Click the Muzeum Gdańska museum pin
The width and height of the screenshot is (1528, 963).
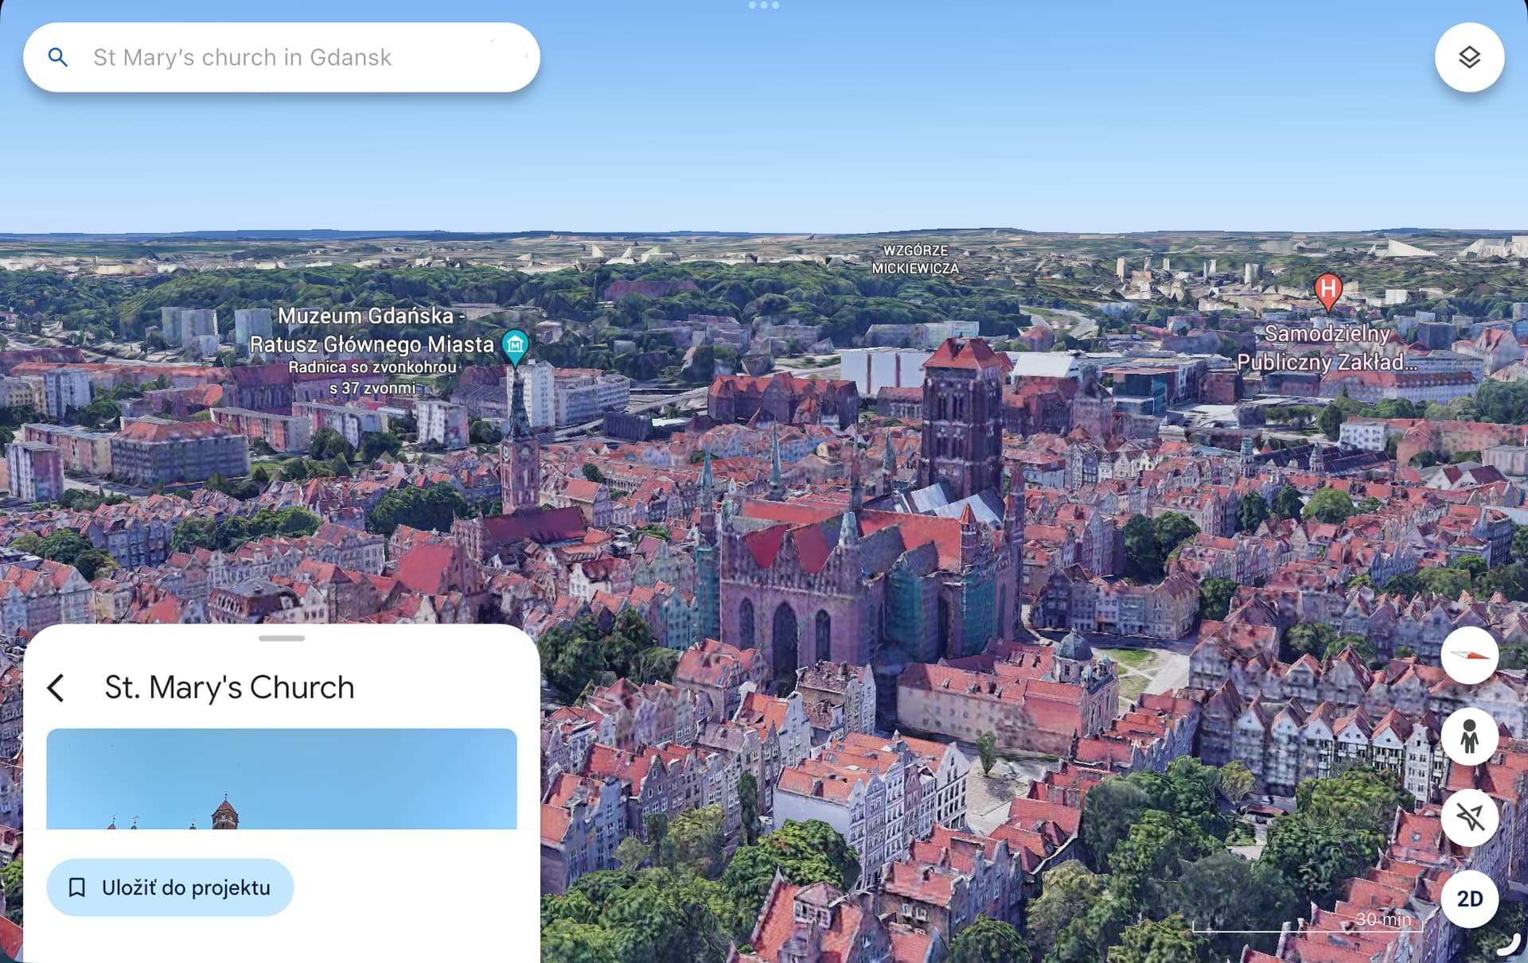click(x=516, y=345)
